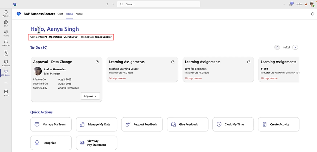
Task: Click the 229 days overdue text
Action: (x=193, y=78)
